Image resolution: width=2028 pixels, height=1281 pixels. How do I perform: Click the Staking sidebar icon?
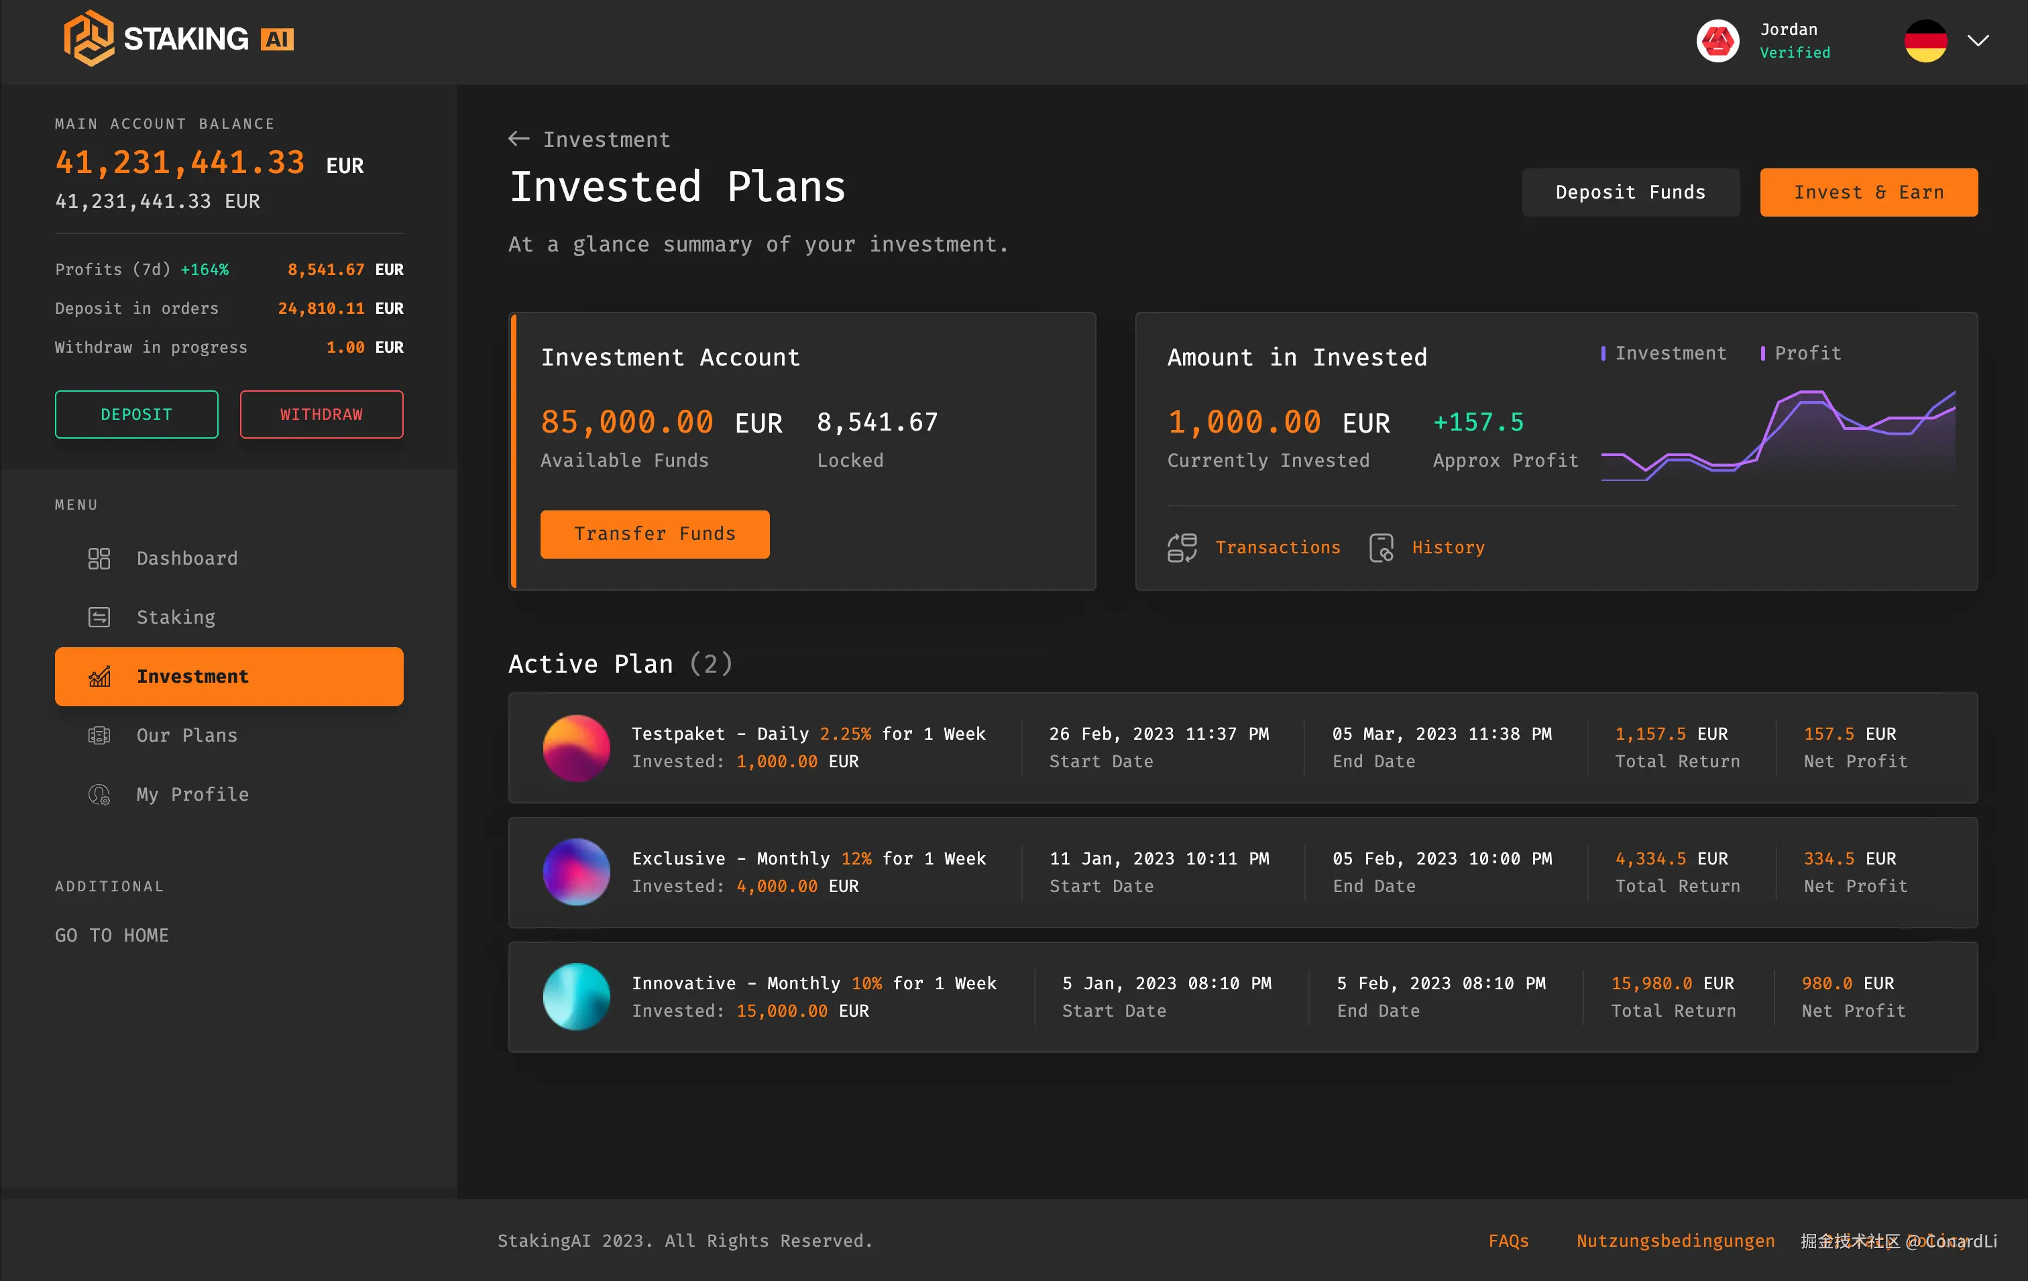click(x=99, y=617)
